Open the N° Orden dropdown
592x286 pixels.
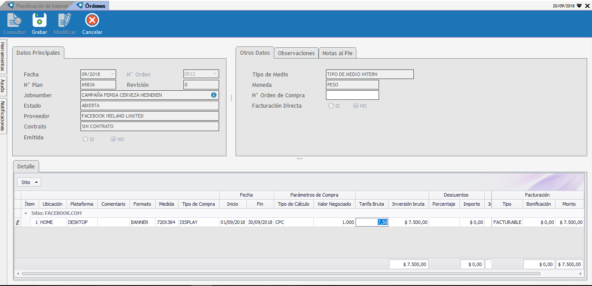coord(215,74)
